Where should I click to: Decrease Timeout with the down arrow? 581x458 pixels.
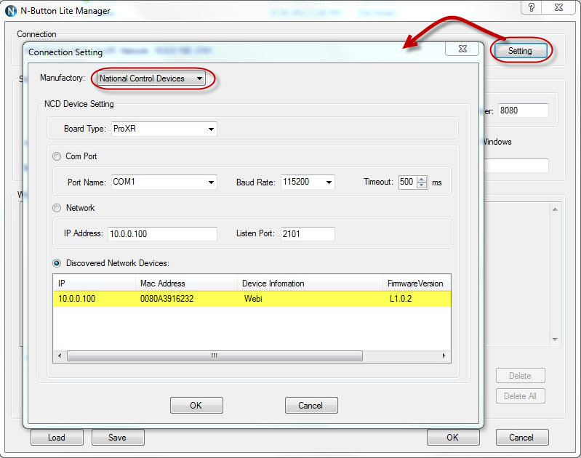tap(422, 185)
